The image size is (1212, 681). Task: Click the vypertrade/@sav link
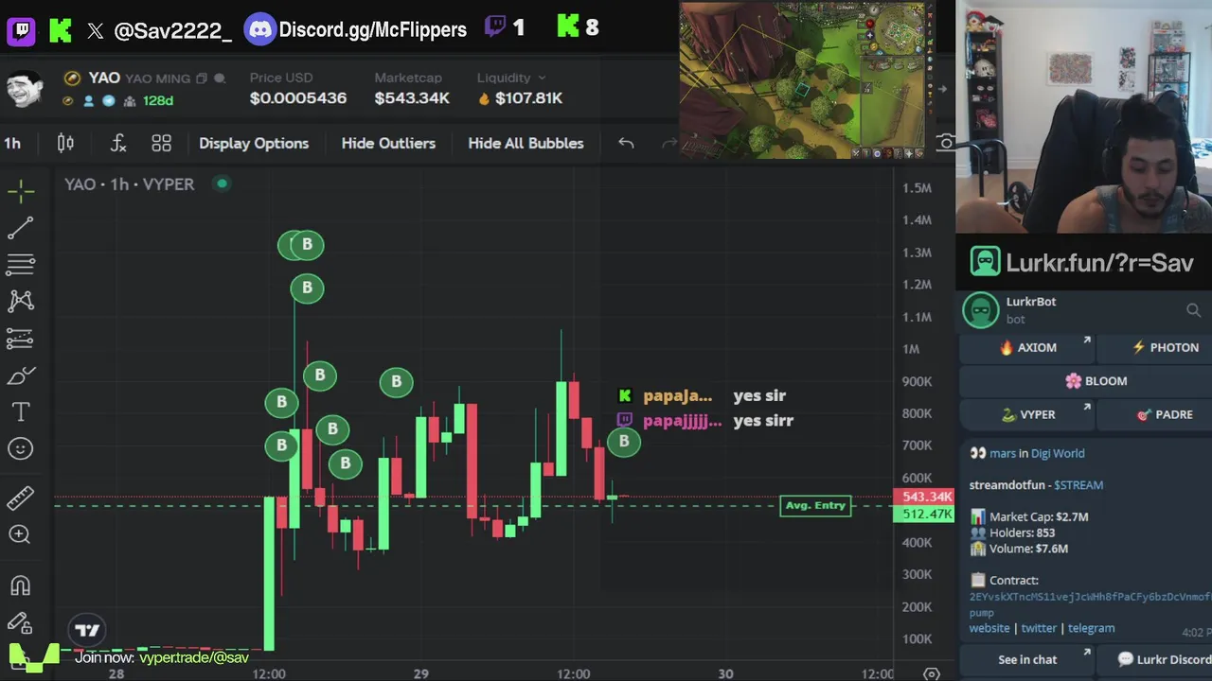[x=194, y=657]
